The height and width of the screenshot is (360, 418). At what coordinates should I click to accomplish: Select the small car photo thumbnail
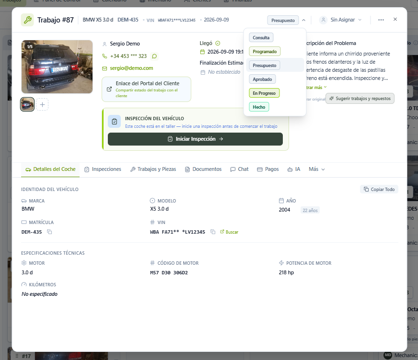click(27, 104)
